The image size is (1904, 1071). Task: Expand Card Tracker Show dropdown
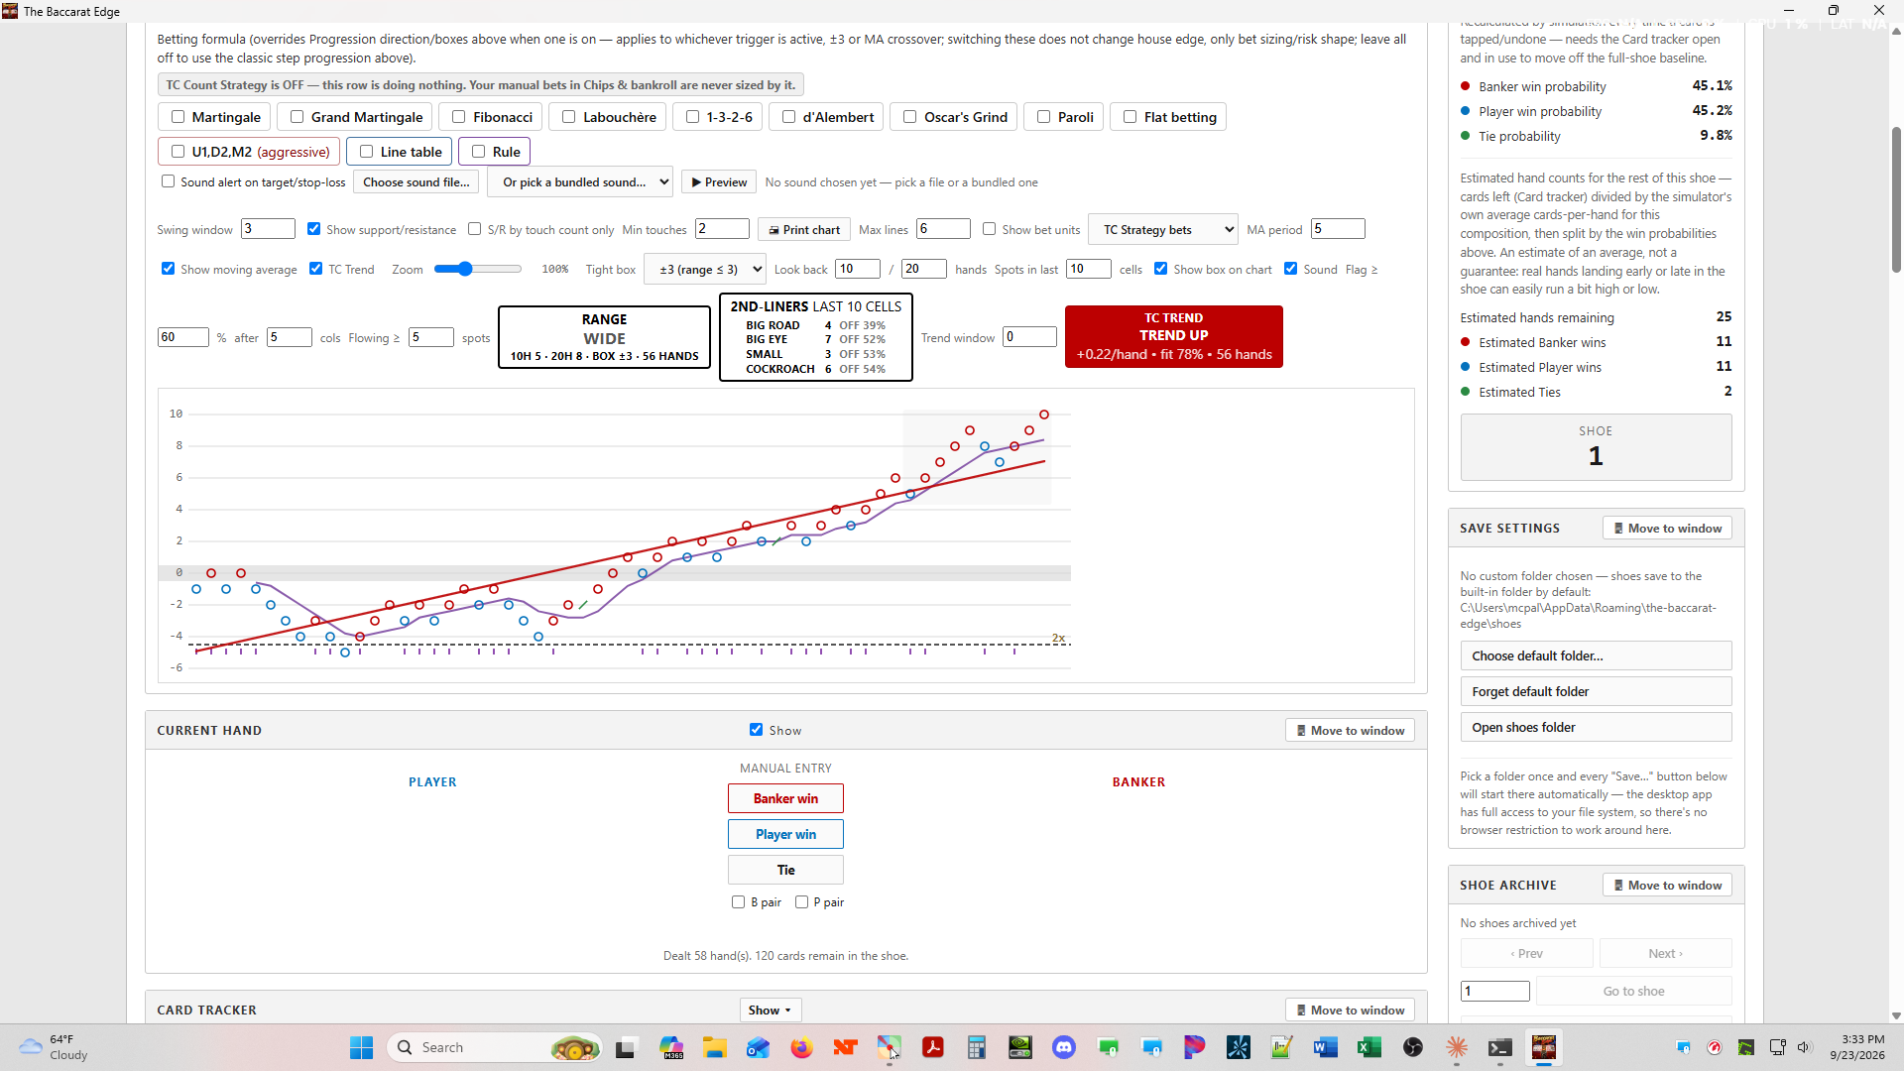[771, 1010]
